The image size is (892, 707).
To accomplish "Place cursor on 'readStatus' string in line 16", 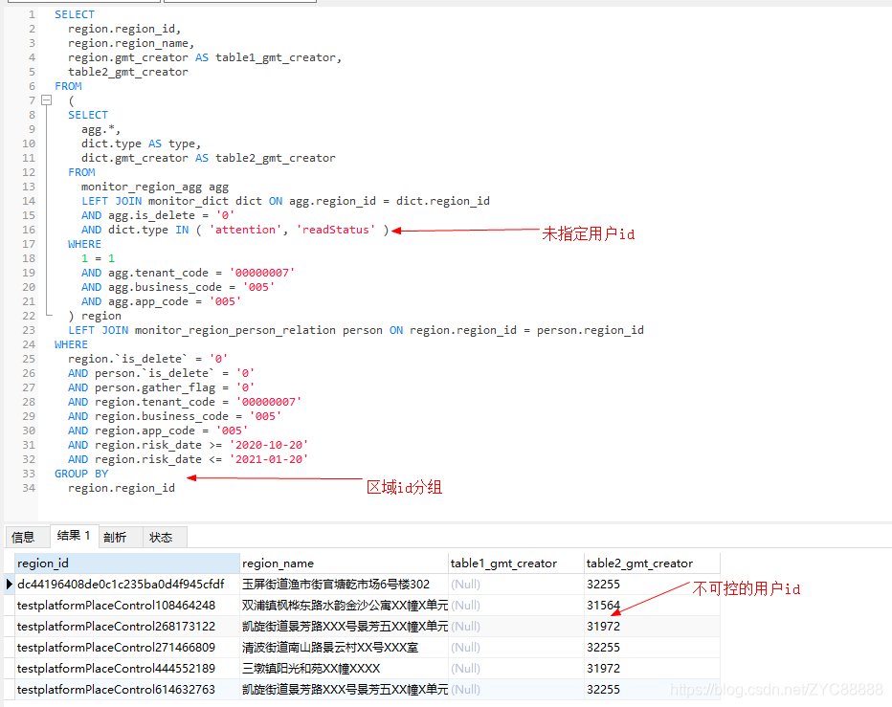I will (336, 230).
